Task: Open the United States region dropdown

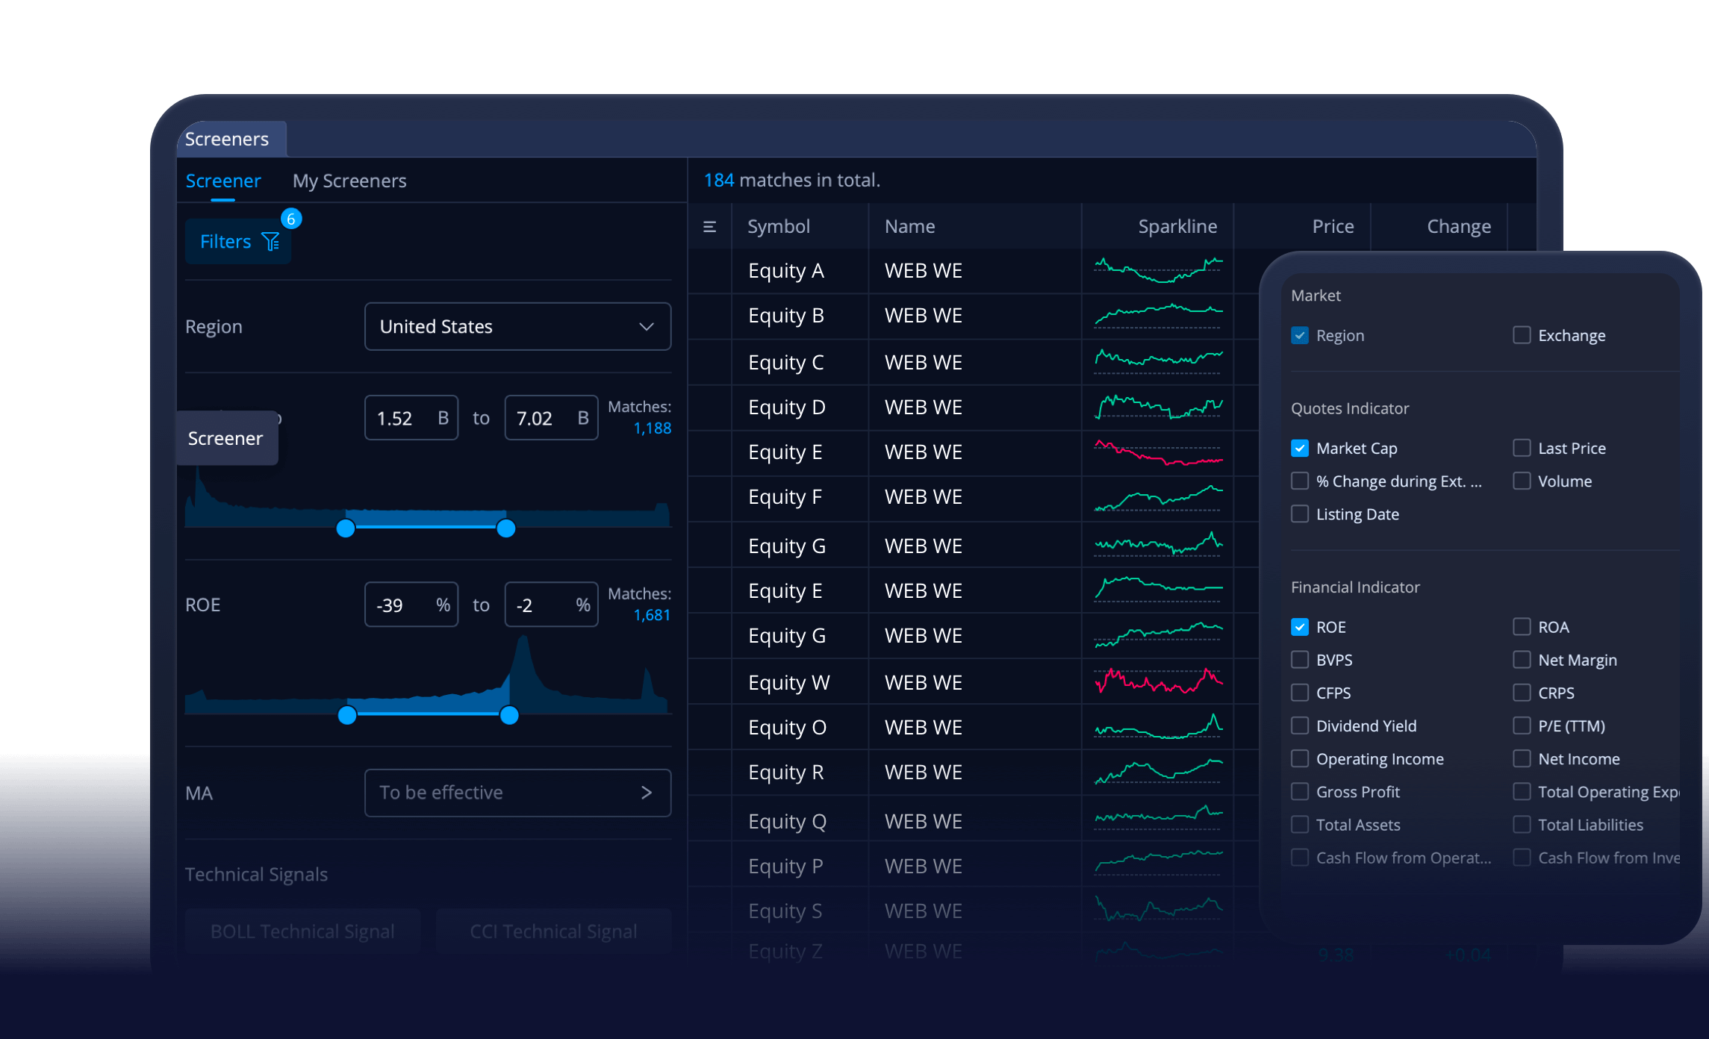Action: click(x=517, y=326)
